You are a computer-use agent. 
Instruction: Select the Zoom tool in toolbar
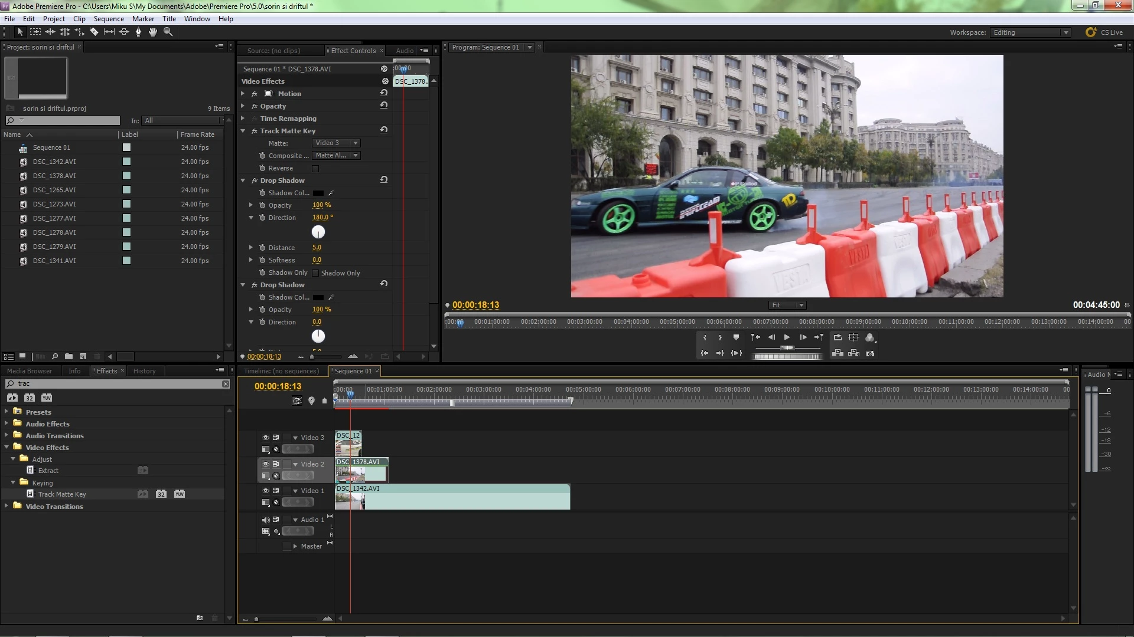[168, 32]
